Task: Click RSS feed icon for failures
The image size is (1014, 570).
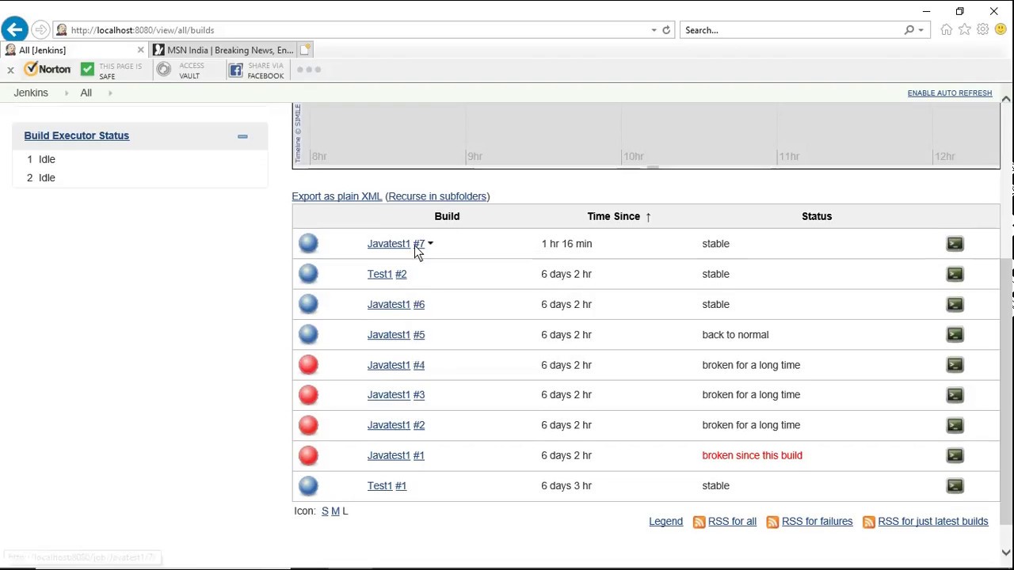Action: coord(772,522)
